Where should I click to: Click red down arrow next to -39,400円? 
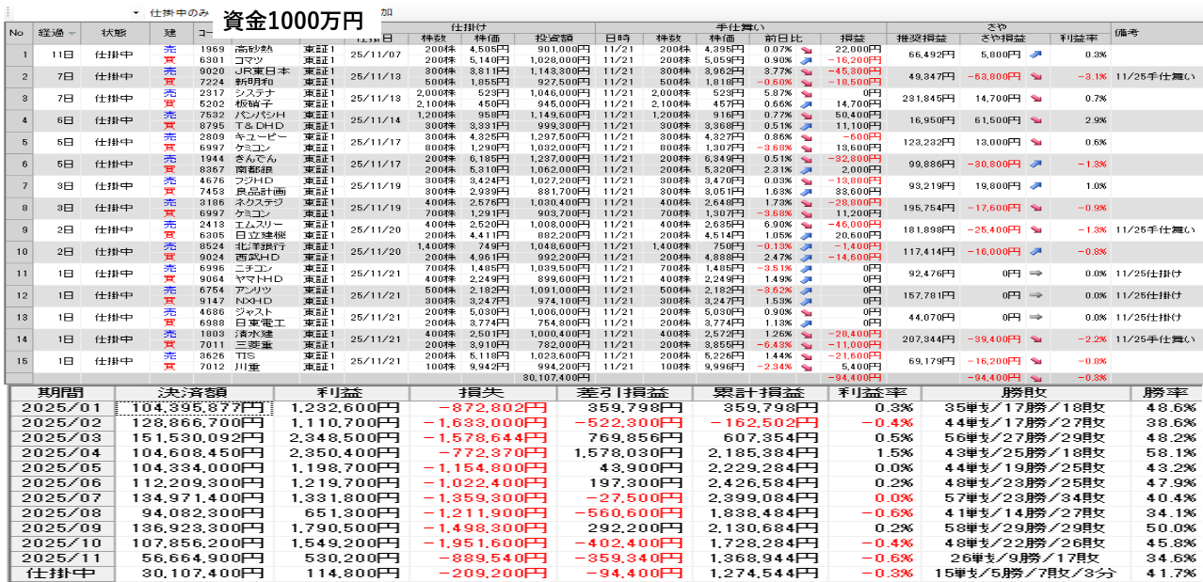1036,338
